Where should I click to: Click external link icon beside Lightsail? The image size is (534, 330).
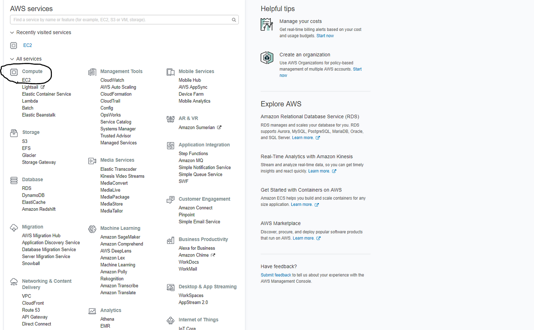(43, 87)
